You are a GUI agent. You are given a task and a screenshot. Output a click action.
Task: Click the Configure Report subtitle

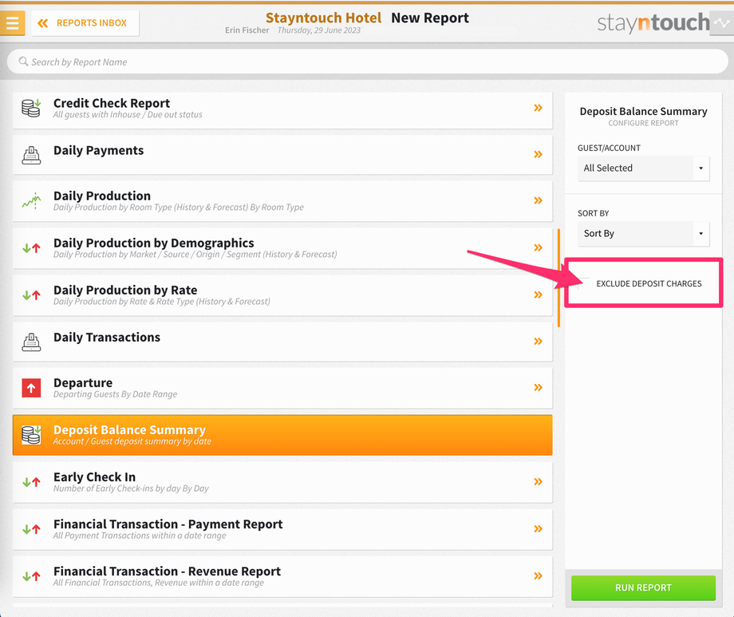(x=643, y=123)
